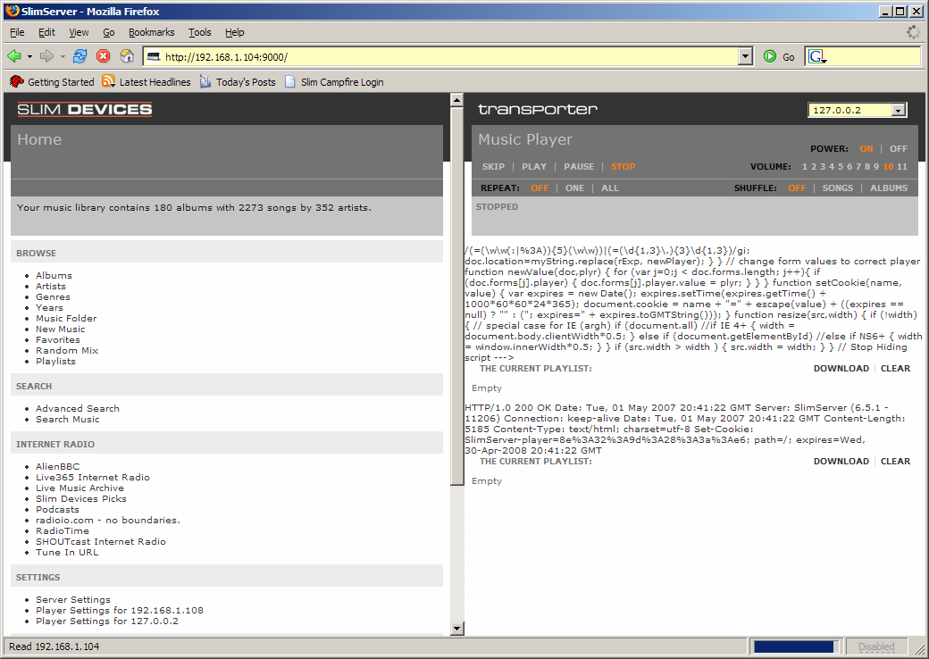The image size is (929, 659).
Task: Open the Advanced Search link
Action: [77, 409]
